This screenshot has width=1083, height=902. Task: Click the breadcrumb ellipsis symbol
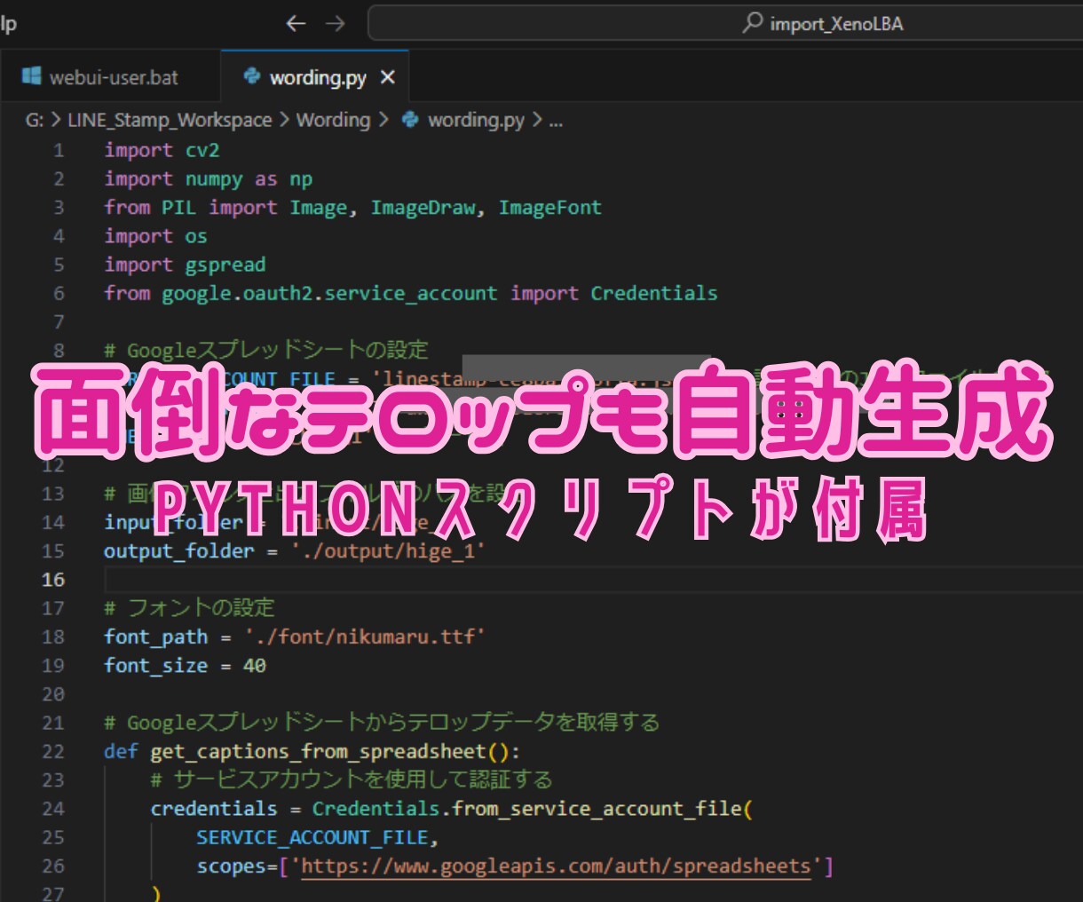click(556, 121)
